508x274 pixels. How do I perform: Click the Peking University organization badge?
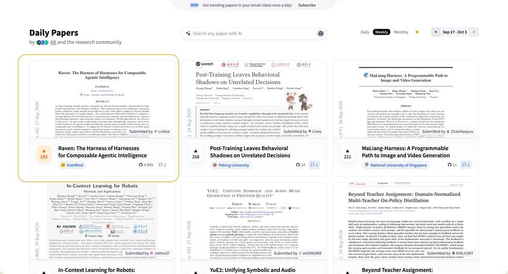coord(231,165)
